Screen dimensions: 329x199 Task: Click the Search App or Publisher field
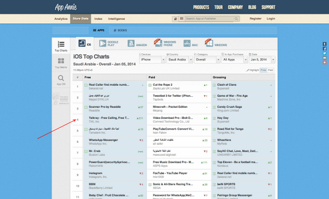point(210,19)
